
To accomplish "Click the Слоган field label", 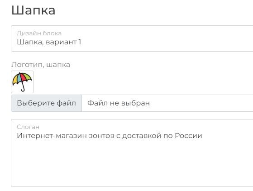I will [x=28, y=127].
